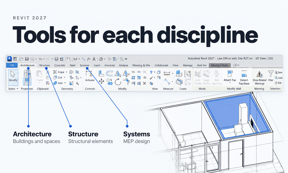Switch to the Structure tab
This screenshot has width=288, height=173.
[x=44, y=65]
